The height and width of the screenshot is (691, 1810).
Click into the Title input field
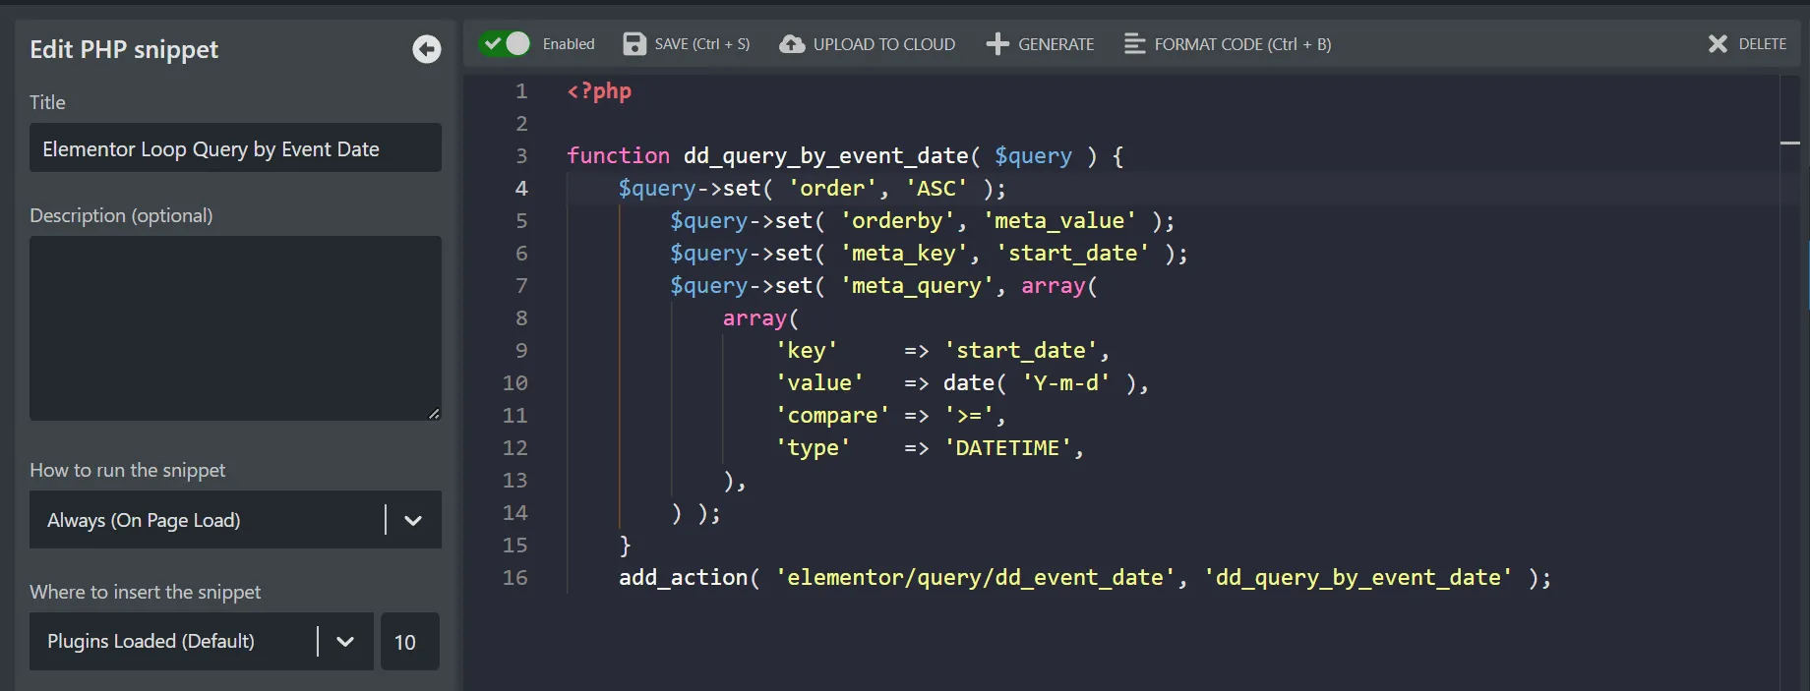pyautogui.click(x=235, y=148)
